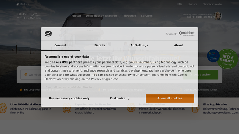Click Über 190 Mietstationen heading
This screenshot has height=134, width=239.
click(27, 104)
